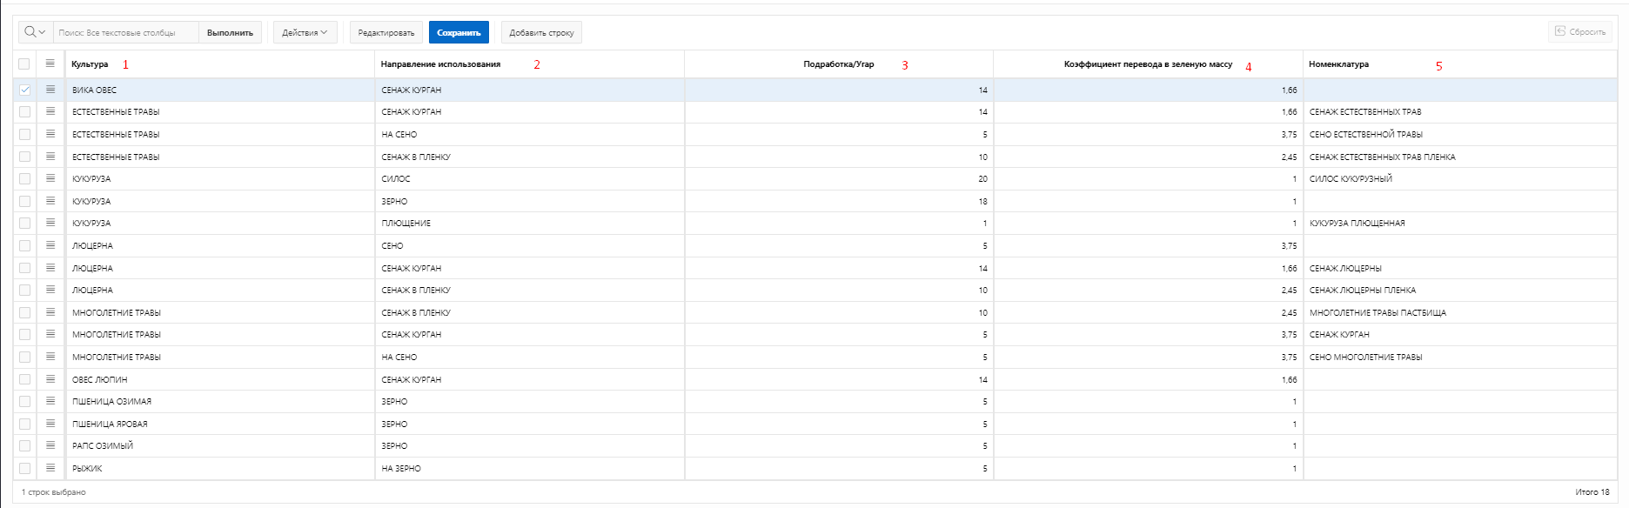Open row menu for РАПС ОЗИМЫЙ row
This screenshot has height=508, width=1629.
(x=50, y=445)
